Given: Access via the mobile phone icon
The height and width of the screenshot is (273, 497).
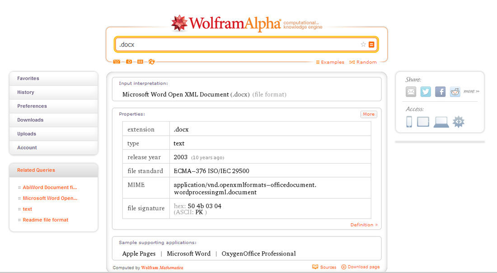Looking at the screenshot, I should pos(409,122).
